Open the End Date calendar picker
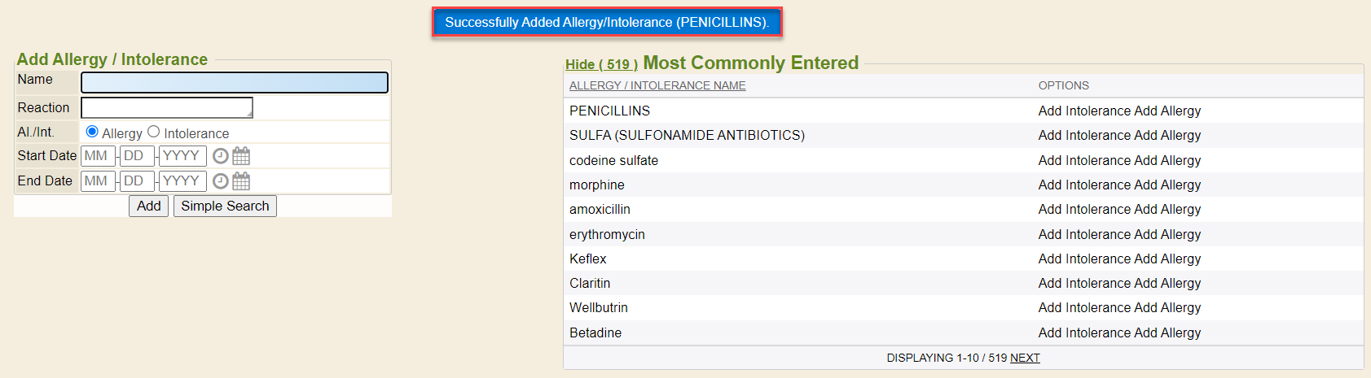Screen dimensions: 1371x378 pos(241,181)
